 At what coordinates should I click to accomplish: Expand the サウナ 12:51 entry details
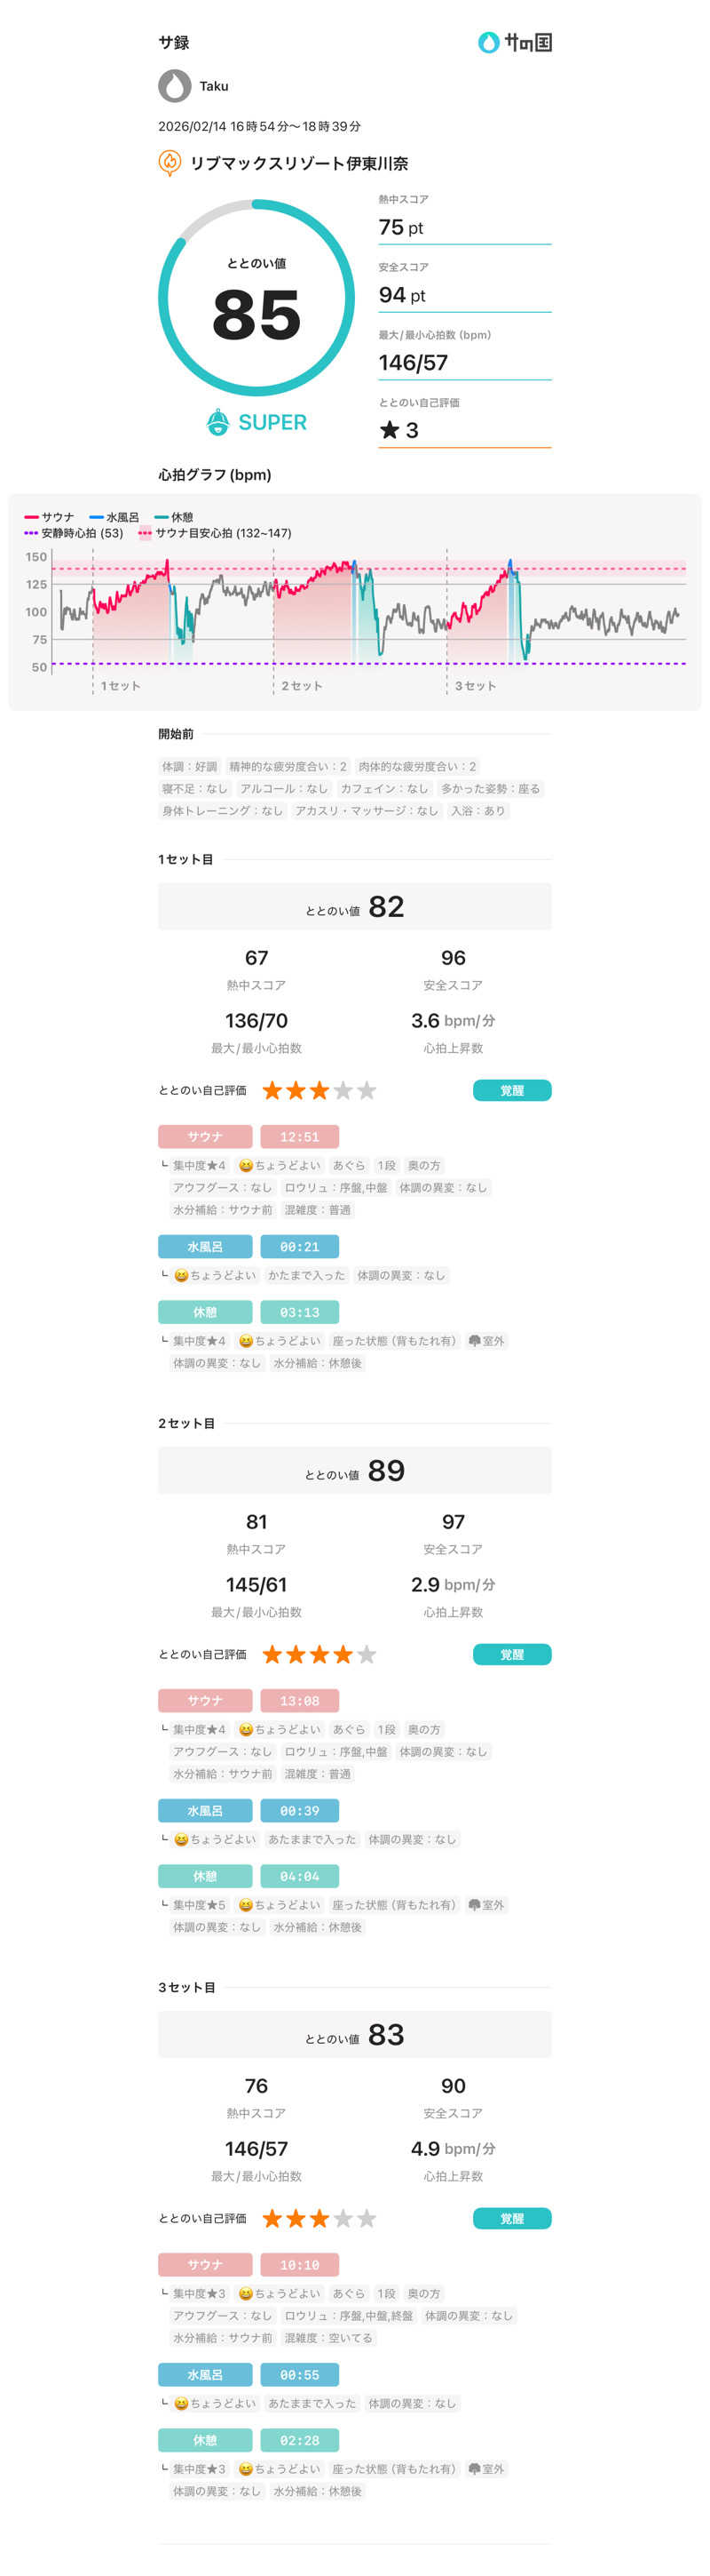click(298, 1136)
